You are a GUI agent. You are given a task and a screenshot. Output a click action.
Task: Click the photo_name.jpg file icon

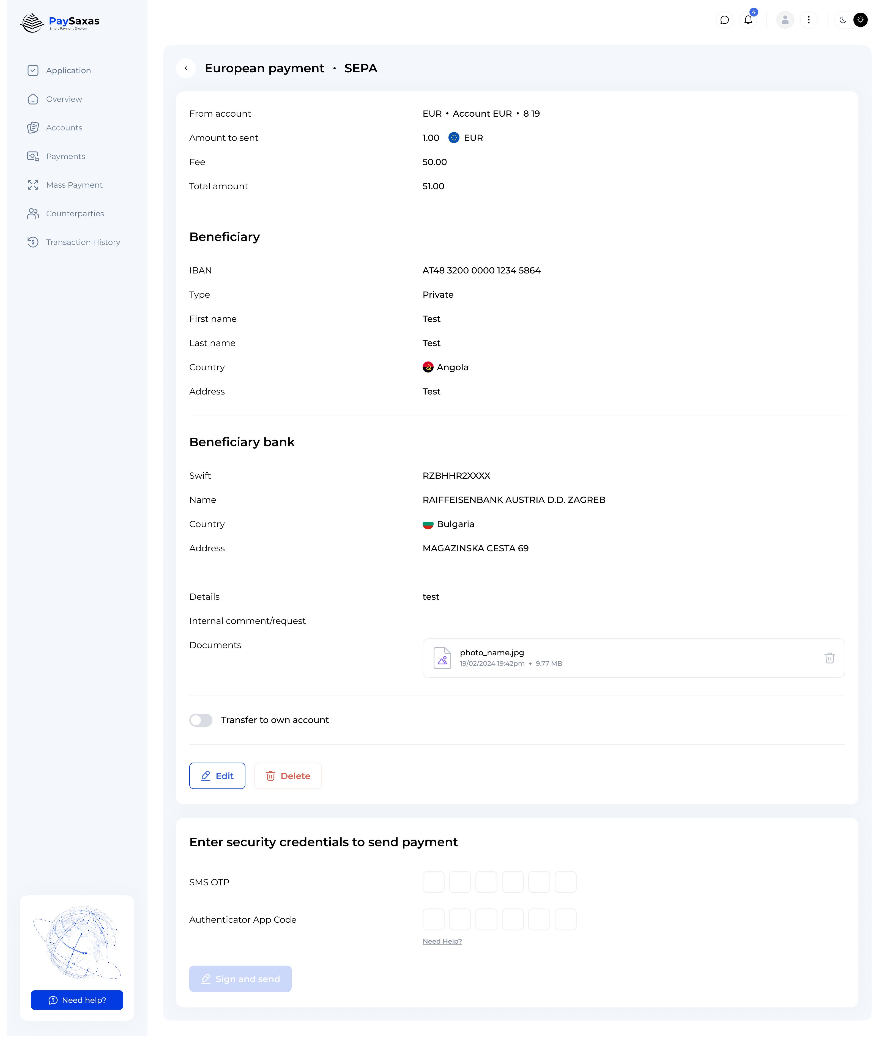[442, 658]
